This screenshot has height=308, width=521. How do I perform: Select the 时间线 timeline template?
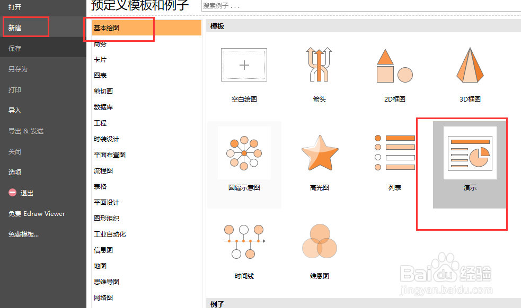[244, 252]
